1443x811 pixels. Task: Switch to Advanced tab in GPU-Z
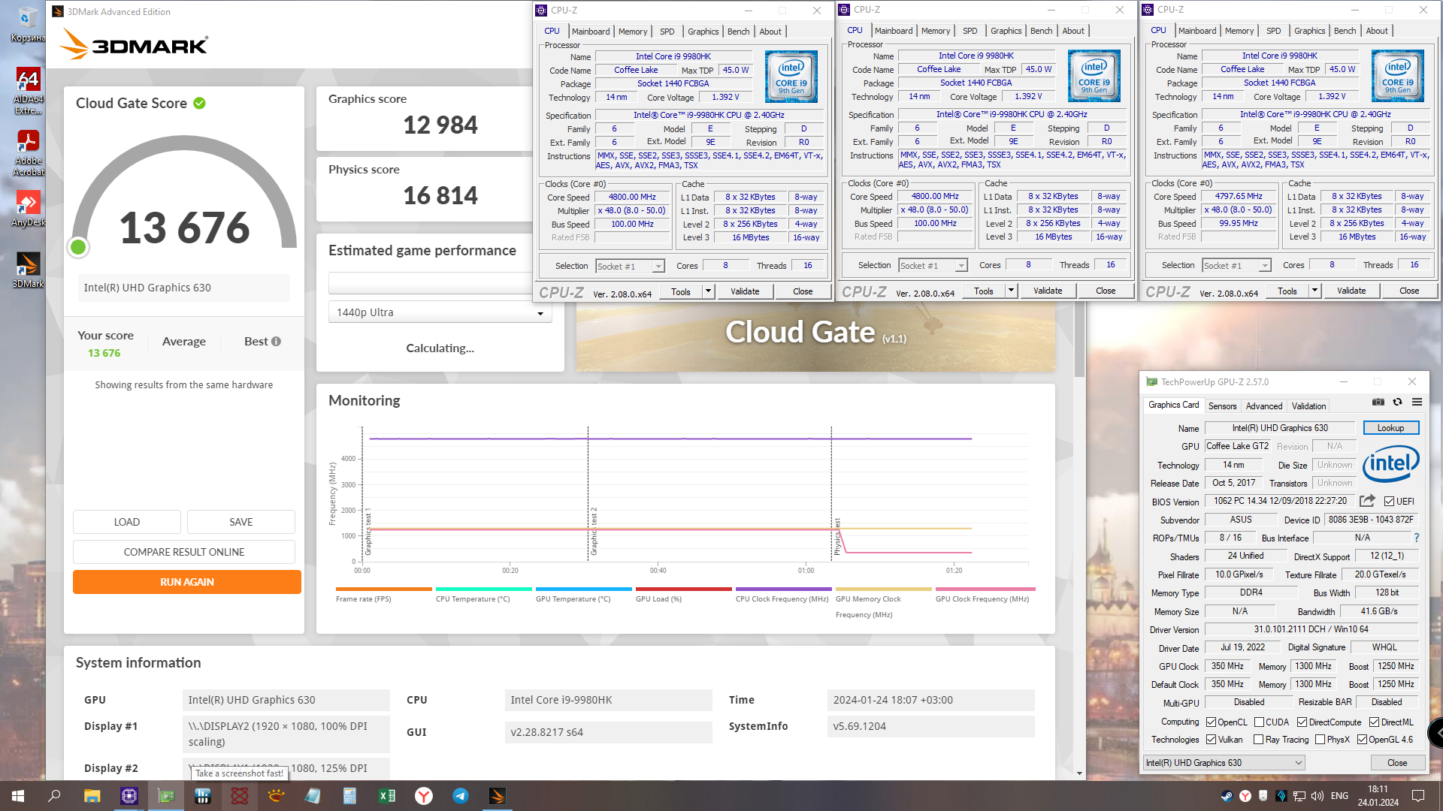[1264, 406]
